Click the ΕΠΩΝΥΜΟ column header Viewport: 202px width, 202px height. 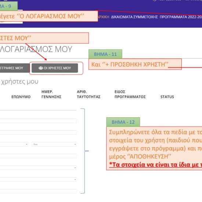[x=21, y=97]
